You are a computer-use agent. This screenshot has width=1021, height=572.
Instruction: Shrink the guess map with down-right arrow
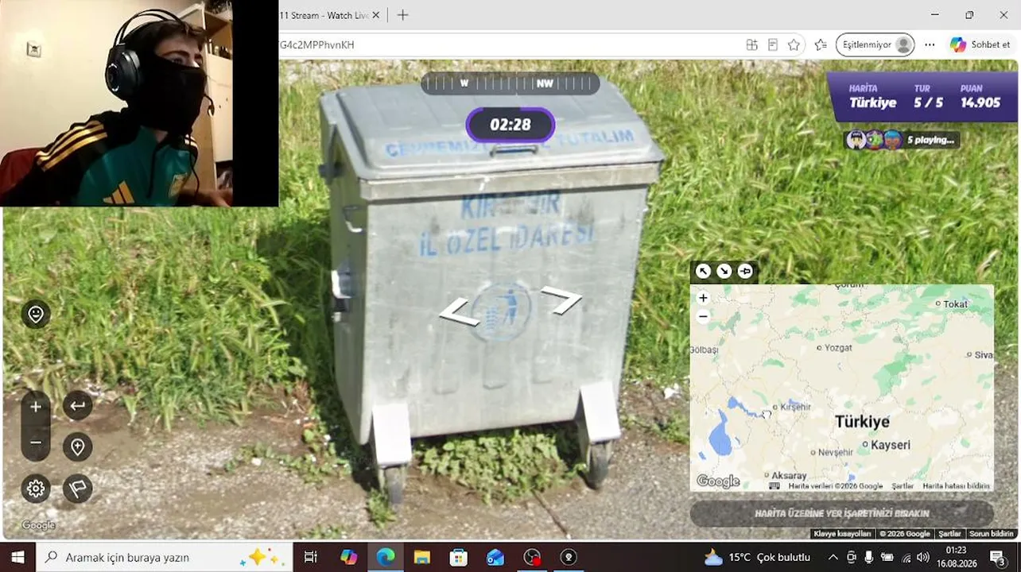point(724,271)
